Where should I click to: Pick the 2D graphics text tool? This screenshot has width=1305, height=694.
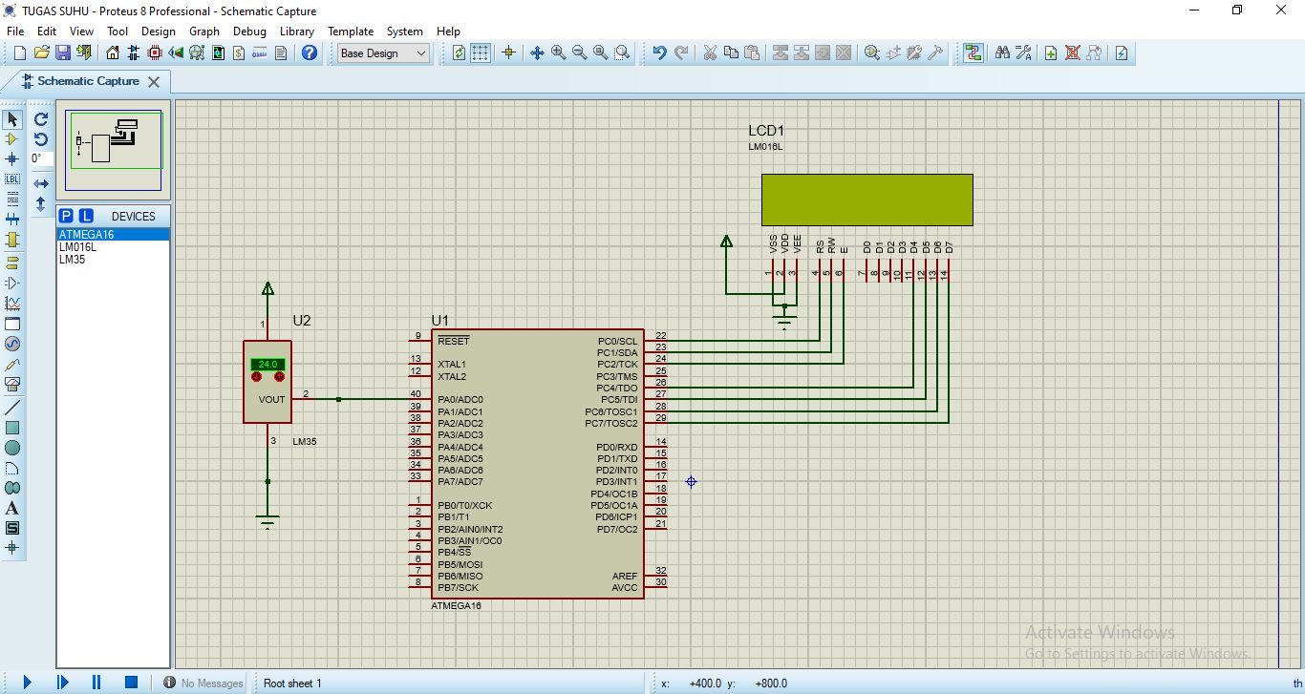click(12, 508)
